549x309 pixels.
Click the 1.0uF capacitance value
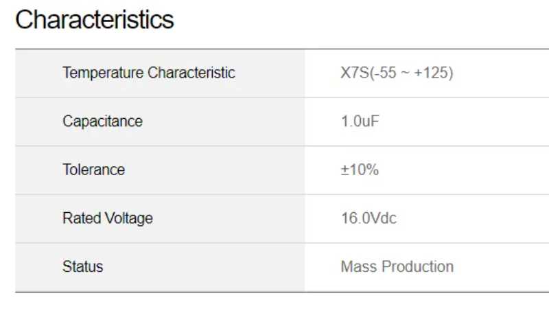coord(360,122)
